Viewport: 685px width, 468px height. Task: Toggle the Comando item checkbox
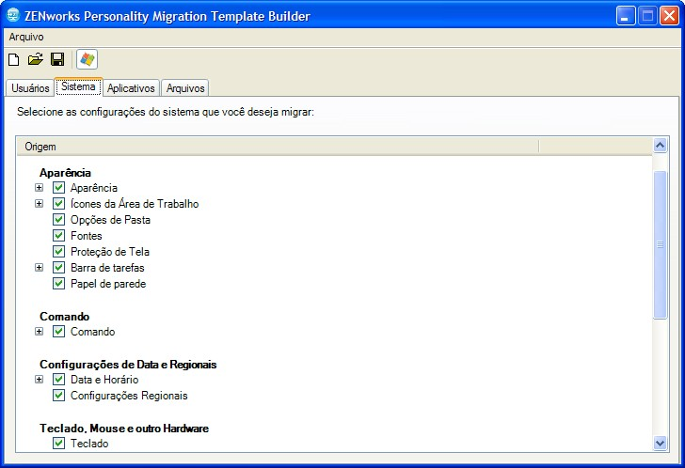point(58,332)
